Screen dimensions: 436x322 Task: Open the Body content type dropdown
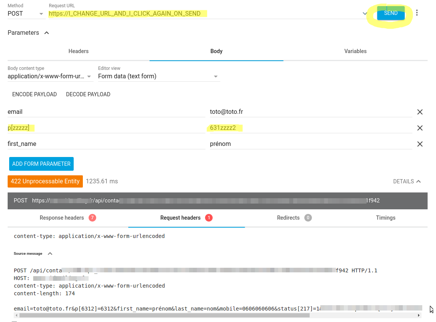point(89,76)
